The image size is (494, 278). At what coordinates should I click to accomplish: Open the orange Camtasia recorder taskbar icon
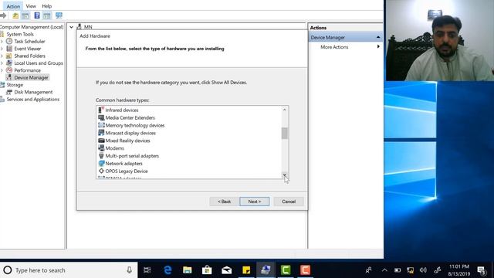pos(305,270)
